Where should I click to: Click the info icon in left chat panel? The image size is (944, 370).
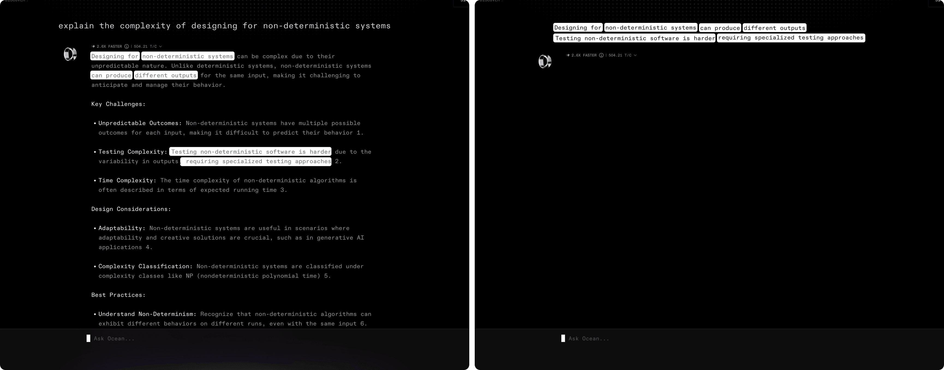tap(126, 47)
